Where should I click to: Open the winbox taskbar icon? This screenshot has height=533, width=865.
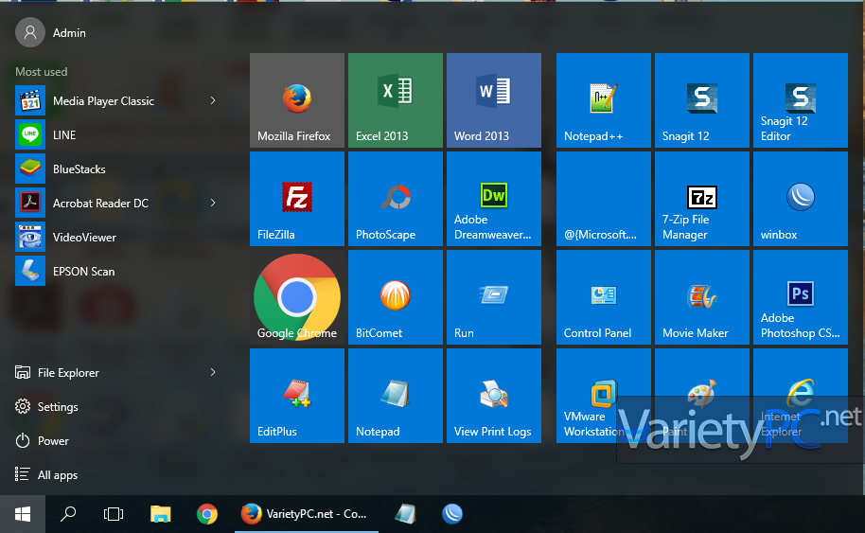[451, 514]
